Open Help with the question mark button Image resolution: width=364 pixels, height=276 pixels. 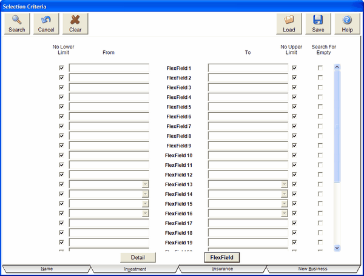[347, 24]
